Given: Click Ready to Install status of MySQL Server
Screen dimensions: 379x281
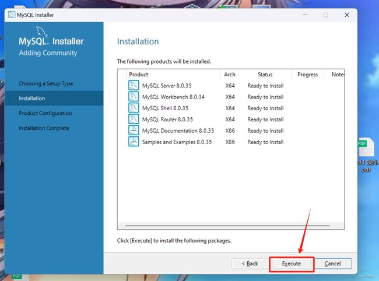Looking at the screenshot, I should coord(266,86).
